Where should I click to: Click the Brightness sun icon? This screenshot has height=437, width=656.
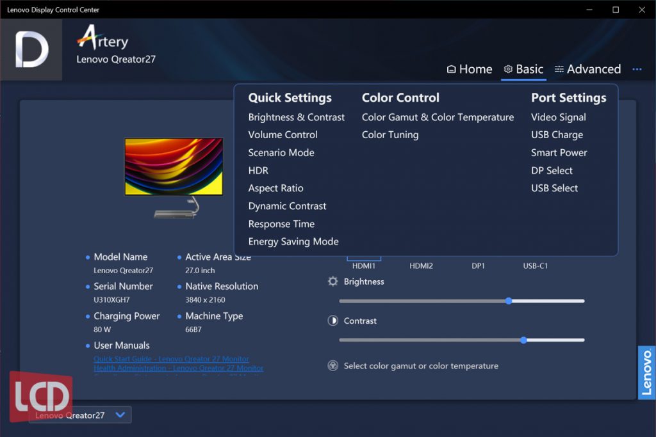(x=332, y=282)
